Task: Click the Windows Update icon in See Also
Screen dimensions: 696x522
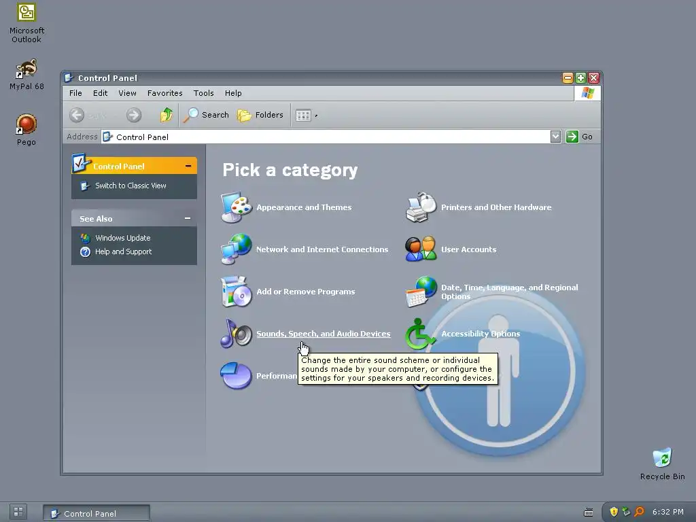Action: pos(85,238)
